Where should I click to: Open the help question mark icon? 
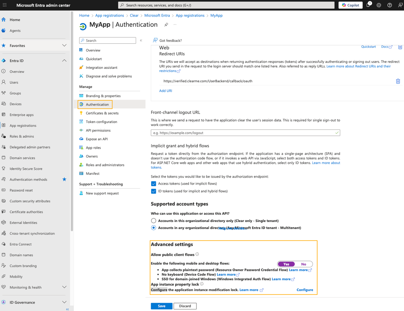(389, 5)
